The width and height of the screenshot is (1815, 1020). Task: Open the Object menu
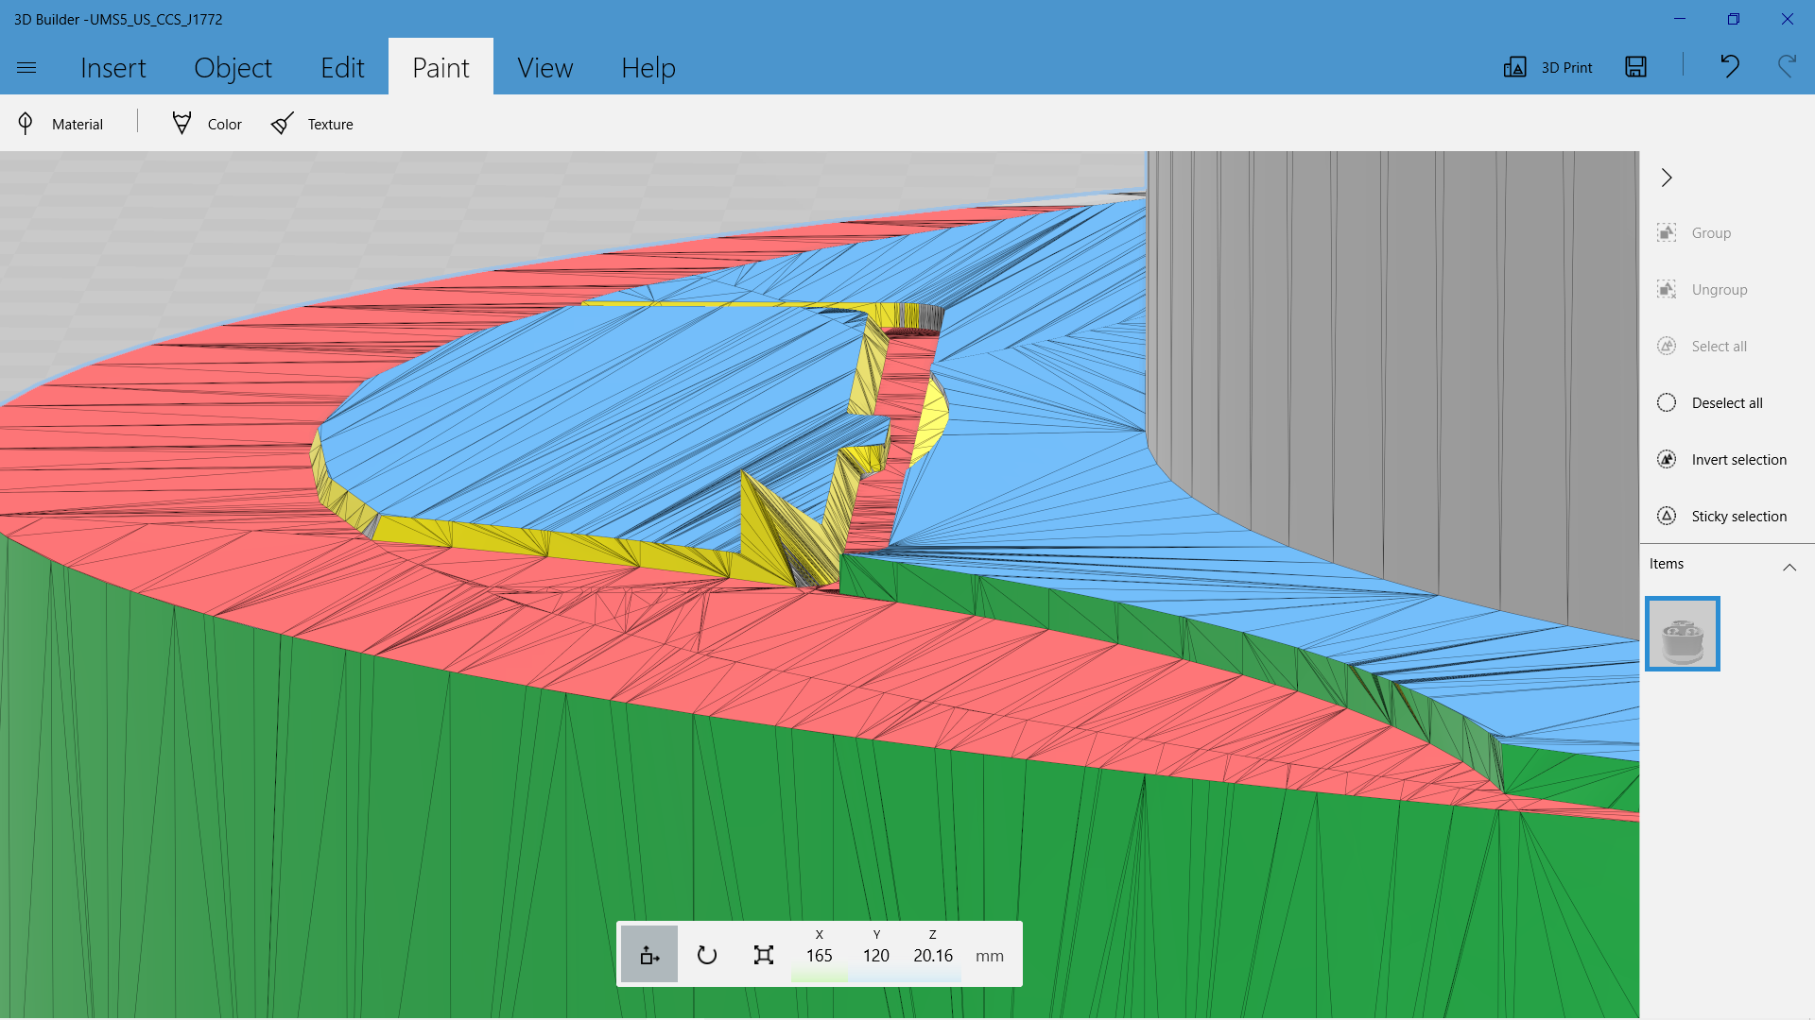pos(233,67)
